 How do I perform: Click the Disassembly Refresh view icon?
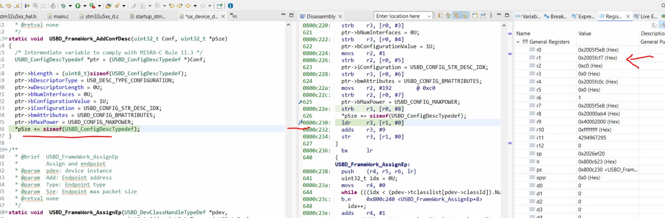pos(440,16)
